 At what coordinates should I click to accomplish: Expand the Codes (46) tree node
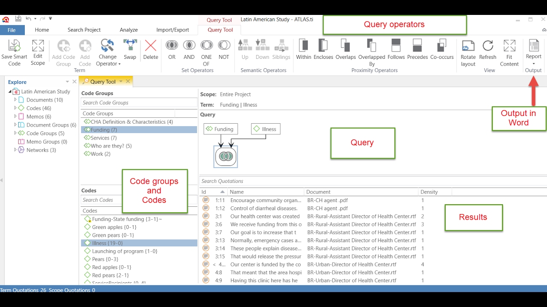(x=15, y=108)
